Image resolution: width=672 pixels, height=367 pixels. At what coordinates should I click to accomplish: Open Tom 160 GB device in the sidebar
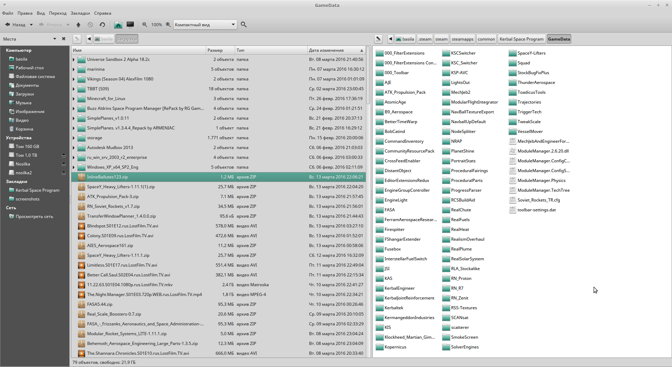[27, 147]
